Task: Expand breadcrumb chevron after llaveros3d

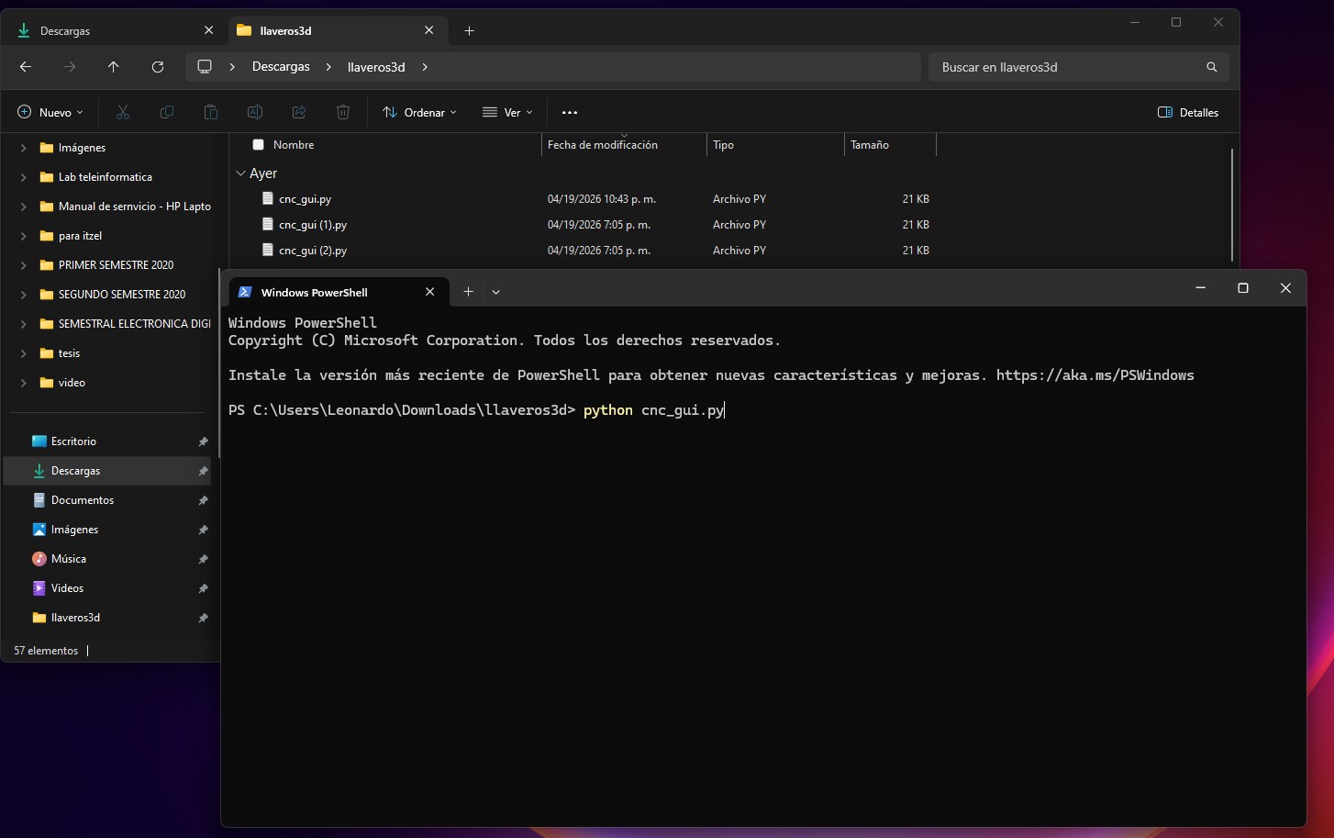Action: [425, 67]
